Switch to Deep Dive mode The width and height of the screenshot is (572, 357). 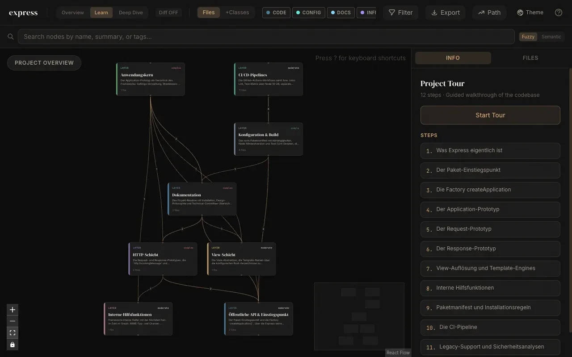coord(131,12)
